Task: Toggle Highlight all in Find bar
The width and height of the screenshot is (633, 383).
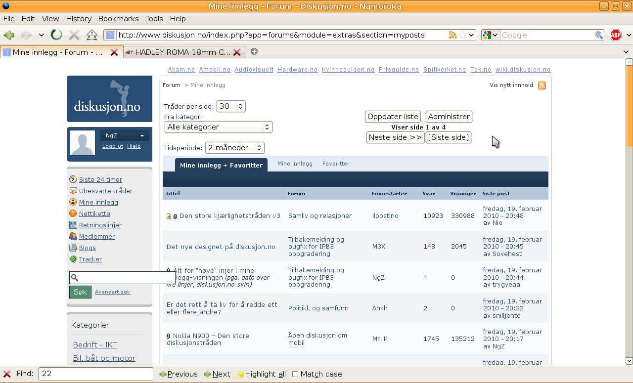Action: [x=262, y=374]
